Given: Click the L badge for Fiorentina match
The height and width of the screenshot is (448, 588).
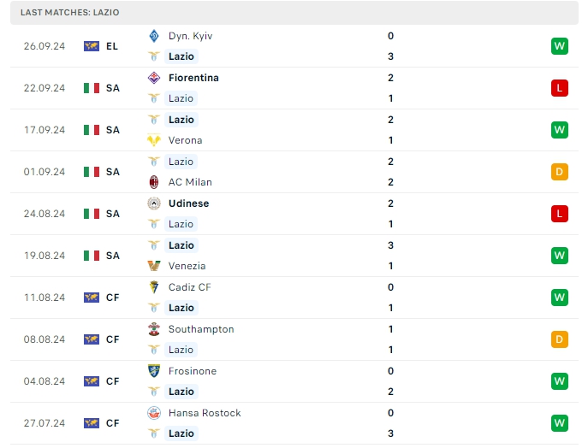Looking at the screenshot, I should pyautogui.click(x=560, y=88).
